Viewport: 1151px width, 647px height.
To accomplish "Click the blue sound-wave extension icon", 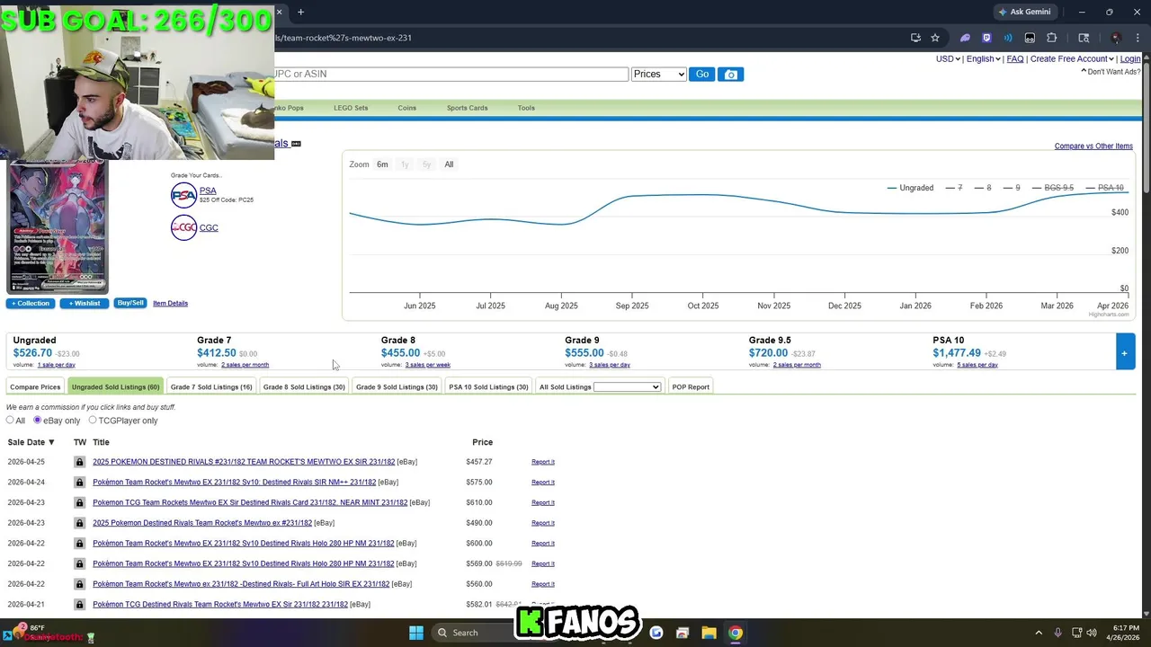I will 1008,38.
